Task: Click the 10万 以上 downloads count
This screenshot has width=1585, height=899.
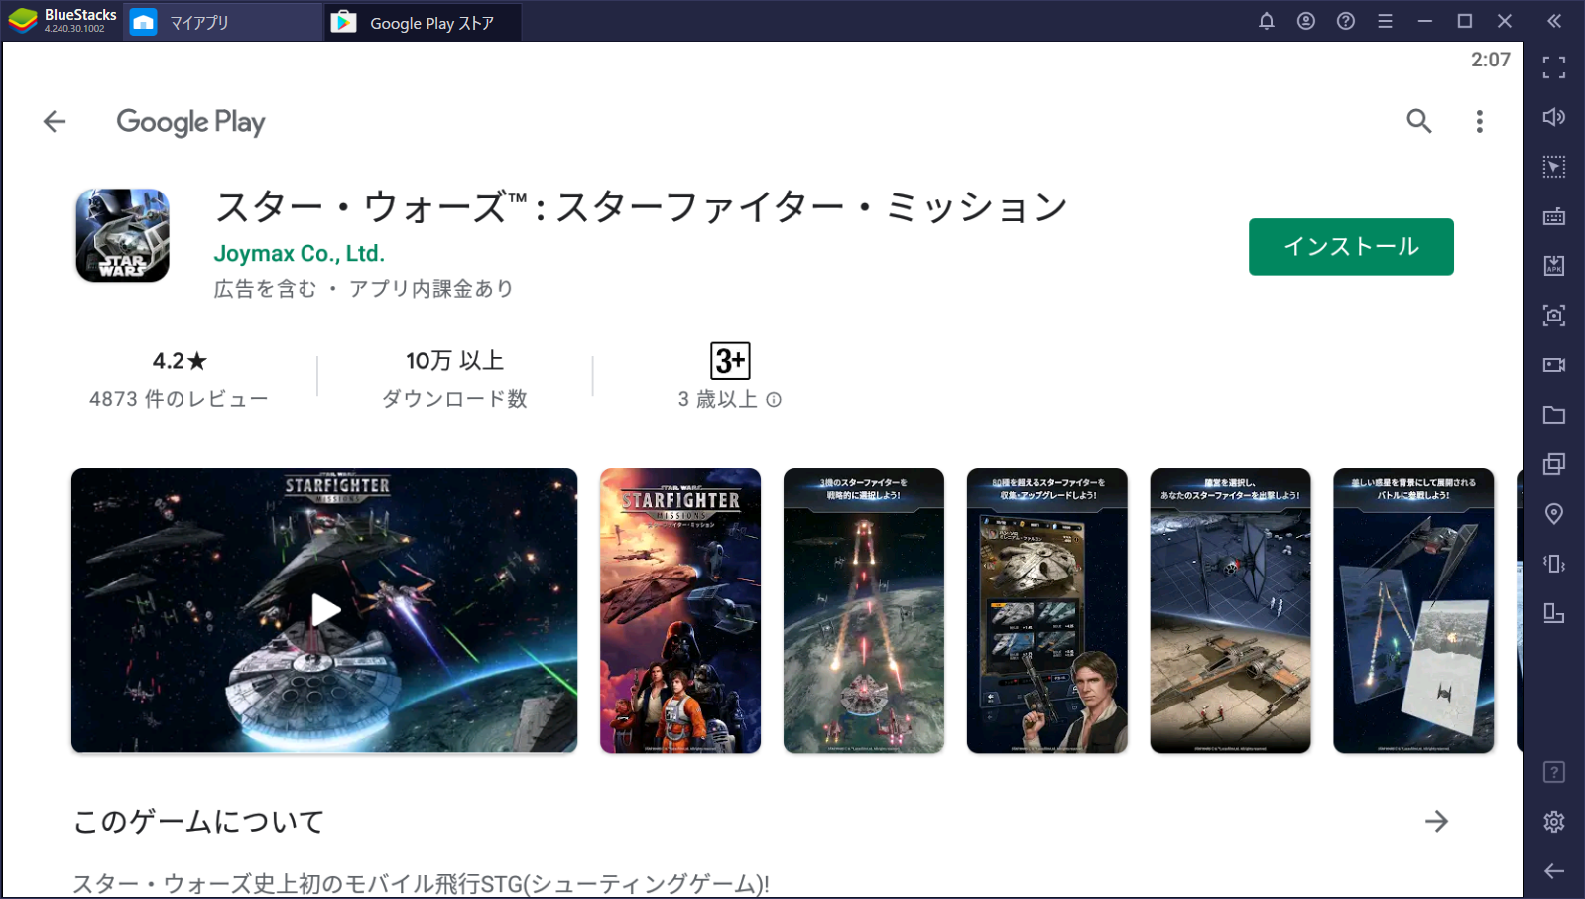Action: tap(455, 360)
